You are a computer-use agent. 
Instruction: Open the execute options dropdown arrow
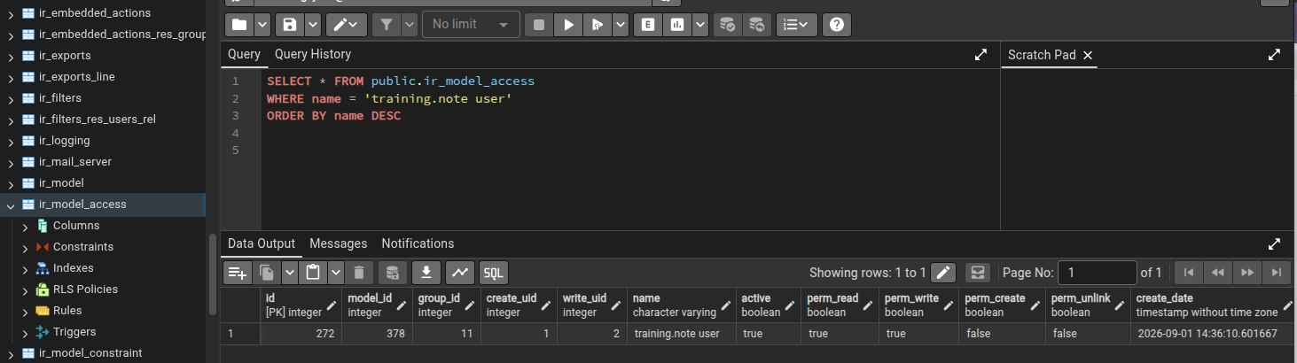coord(620,25)
